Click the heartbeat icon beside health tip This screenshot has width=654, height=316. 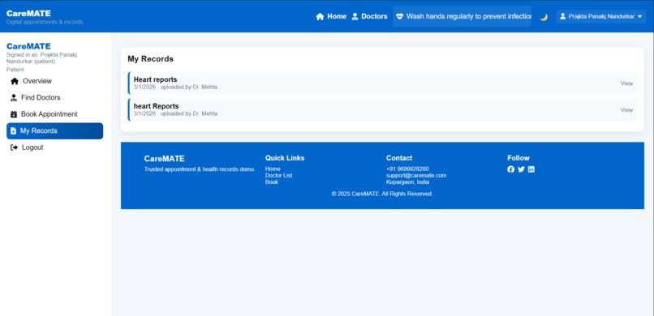(399, 17)
